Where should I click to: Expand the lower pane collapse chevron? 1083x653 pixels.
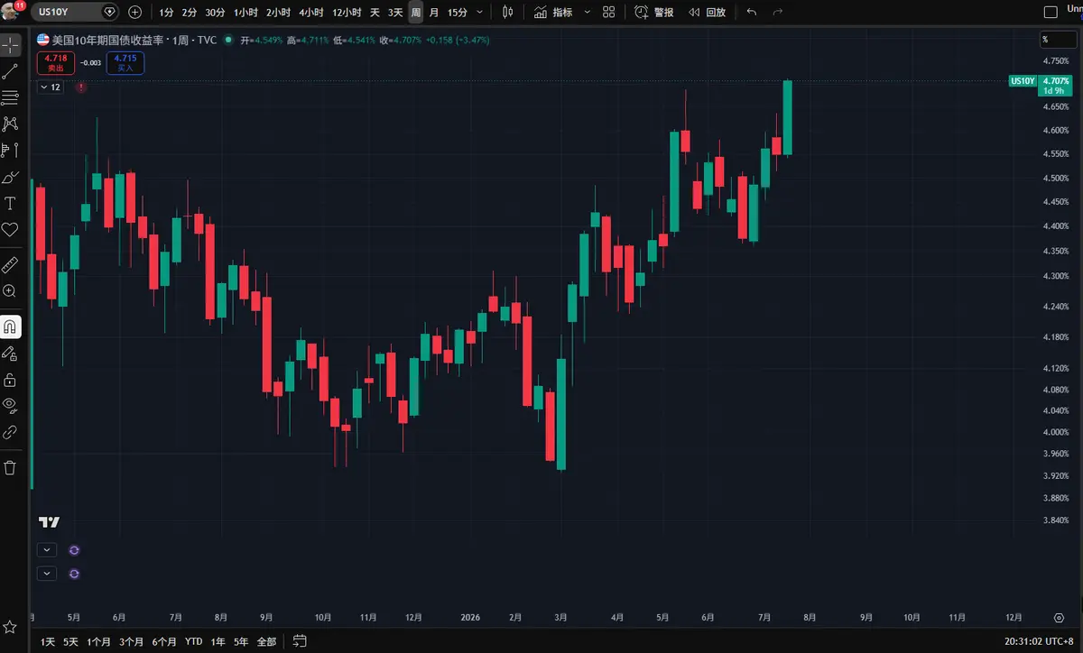pyautogui.click(x=47, y=573)
